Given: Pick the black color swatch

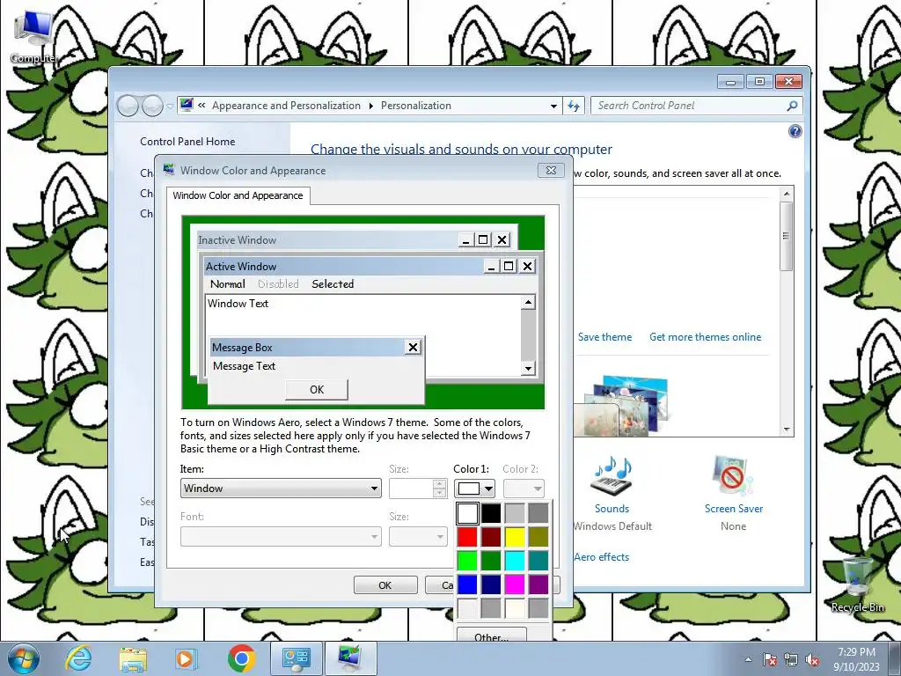Looking at the screenshot, I should (x=491, y=513).
